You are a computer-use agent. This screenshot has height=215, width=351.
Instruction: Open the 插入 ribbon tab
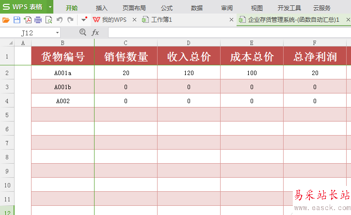click(x=102, y=8)
